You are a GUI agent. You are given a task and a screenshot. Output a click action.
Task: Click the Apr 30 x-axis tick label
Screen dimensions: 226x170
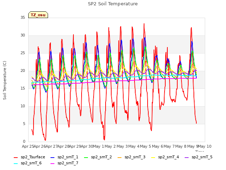click(87, 146)
